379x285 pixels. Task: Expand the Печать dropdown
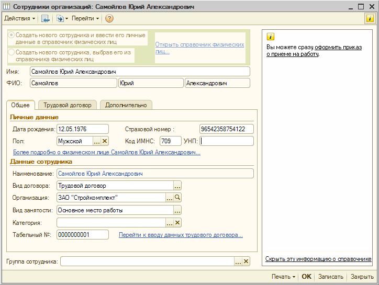[283, 277]
